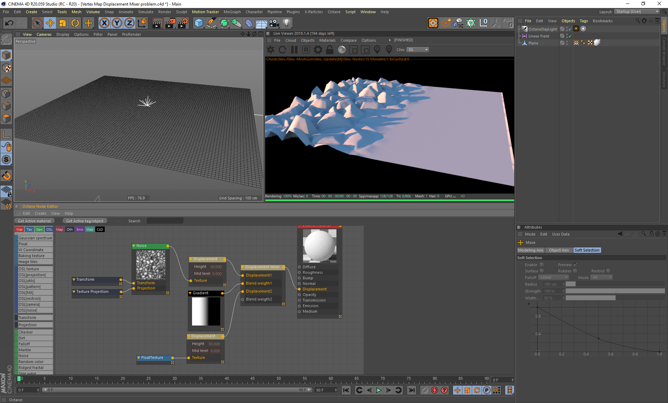Click Render View clapperboard icon
Image resolution: width=668 pixels, height=403 pixels.
(157, 23)
